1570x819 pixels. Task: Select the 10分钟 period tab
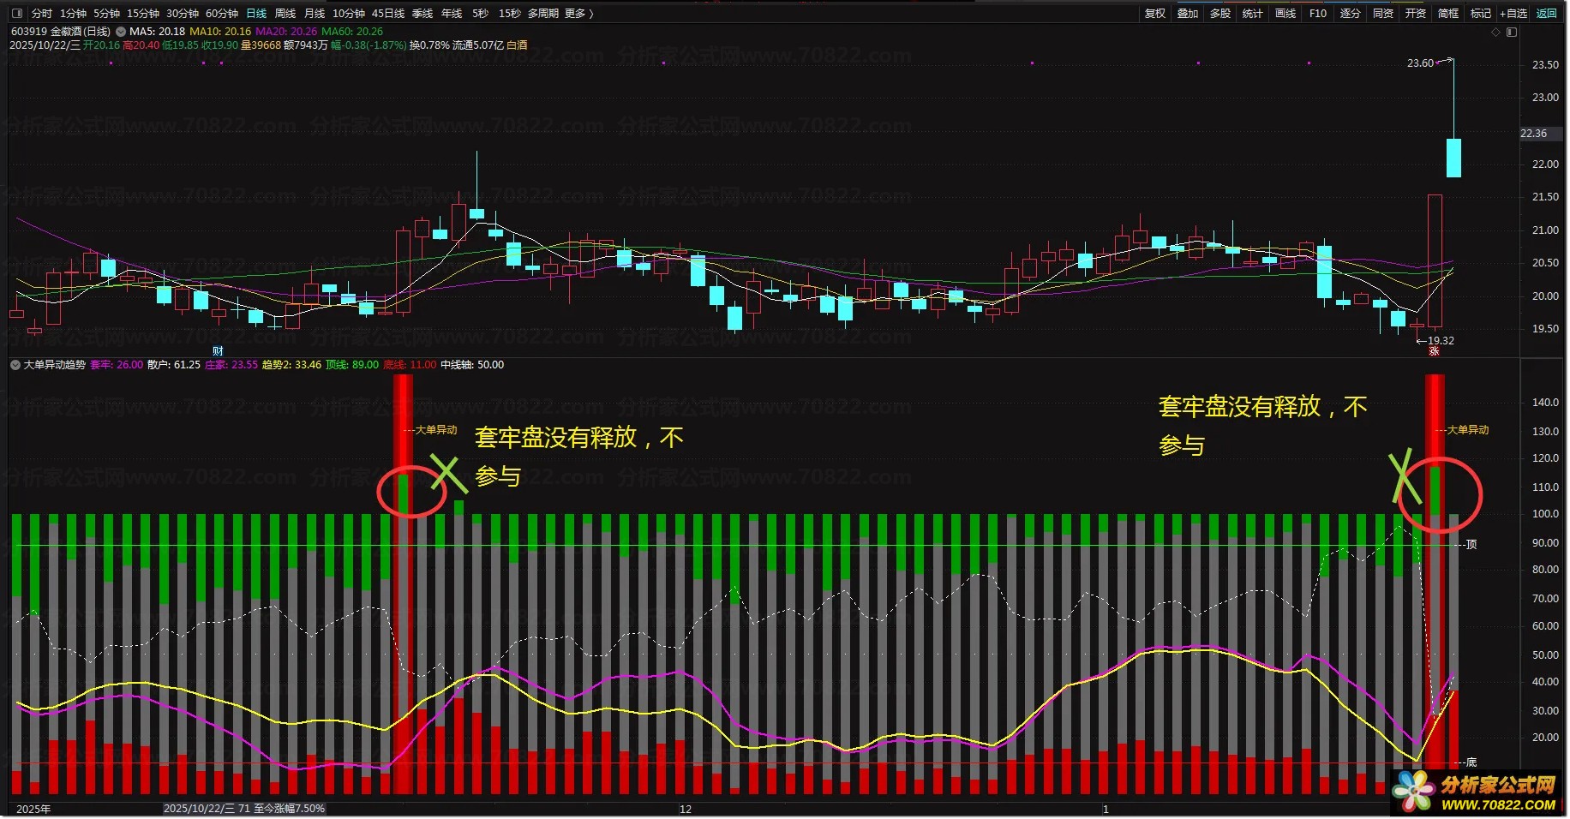pos(349,14)
